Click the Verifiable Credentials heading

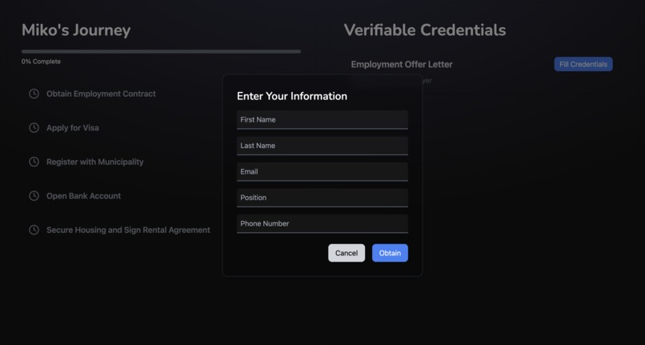tap(425, 30)
